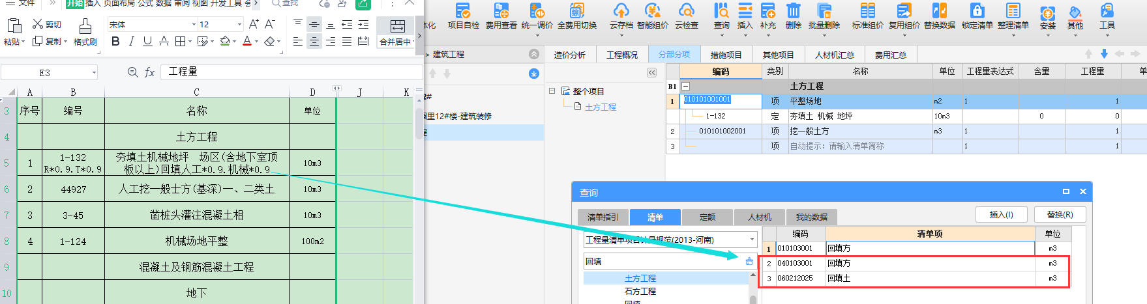Click the 合并居中 (merge and center) button
The width and height of the screenshot is (1147, 304).
(397, 32)
